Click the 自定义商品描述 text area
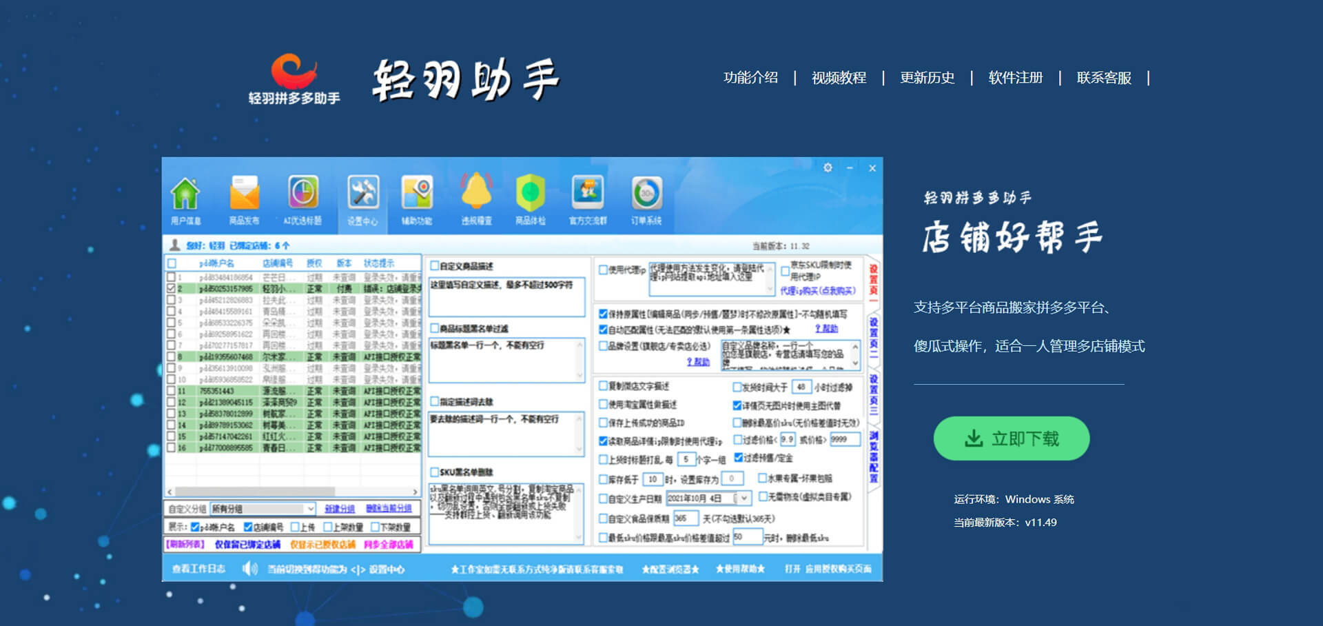The image size is (1323, 626). 506,296
